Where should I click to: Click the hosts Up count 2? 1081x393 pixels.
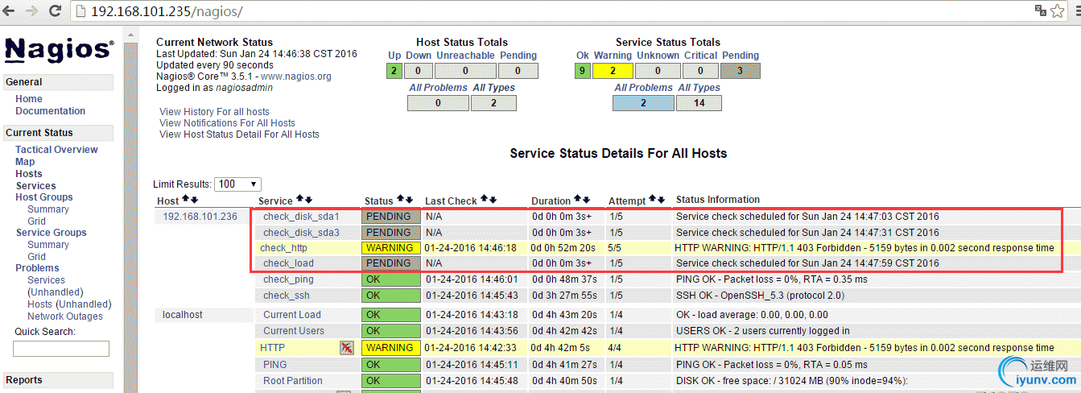394,71
